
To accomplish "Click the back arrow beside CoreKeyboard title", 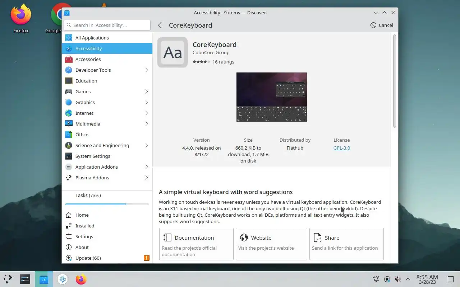I will click(x=160, y=25).
